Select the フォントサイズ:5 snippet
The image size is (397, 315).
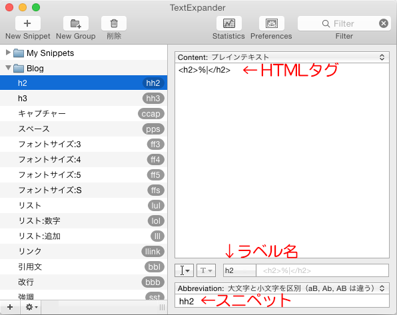tap(83, 174)
